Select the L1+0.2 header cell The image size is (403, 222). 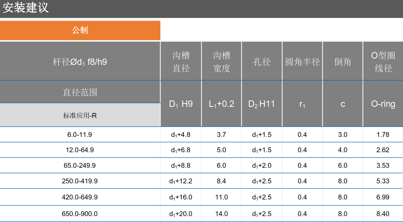click(221, 104)
